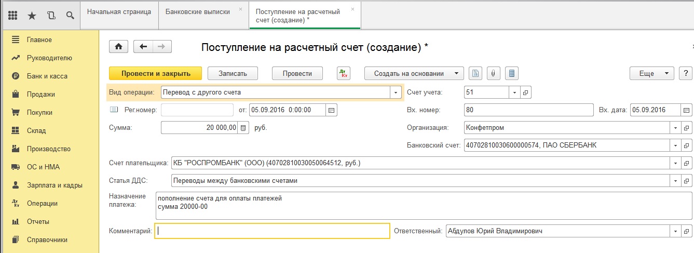
Task: Open the Создать на основании dropdown
Action: pos(414,73)
